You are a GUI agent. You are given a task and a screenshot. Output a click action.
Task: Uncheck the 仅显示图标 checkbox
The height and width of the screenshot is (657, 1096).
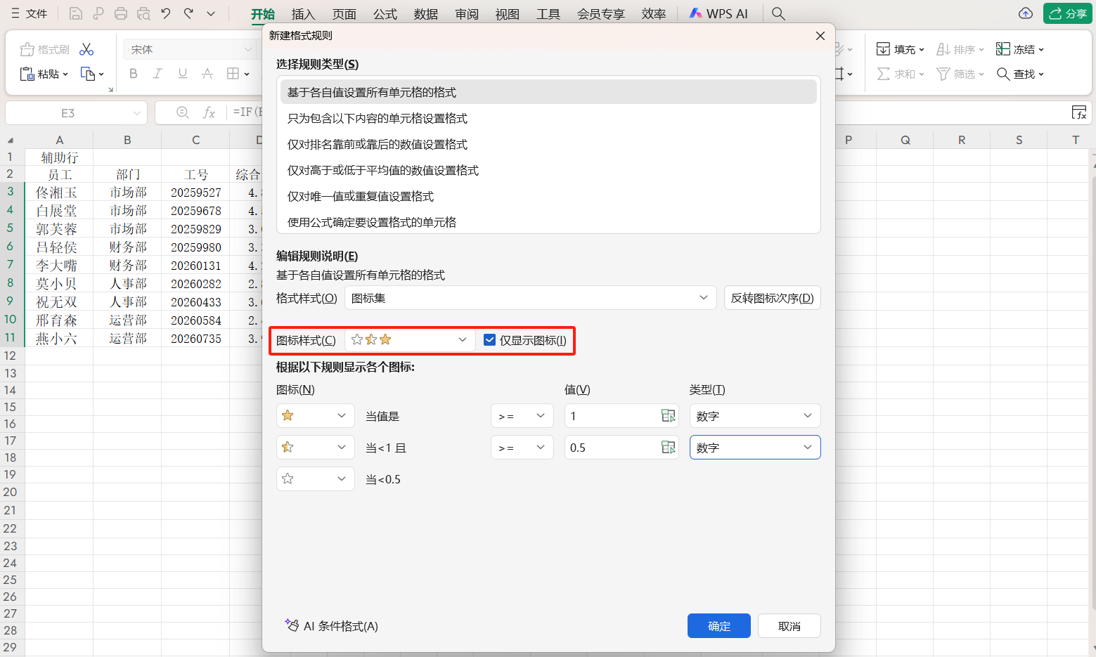pyautogui.click(x=490, y=340)
